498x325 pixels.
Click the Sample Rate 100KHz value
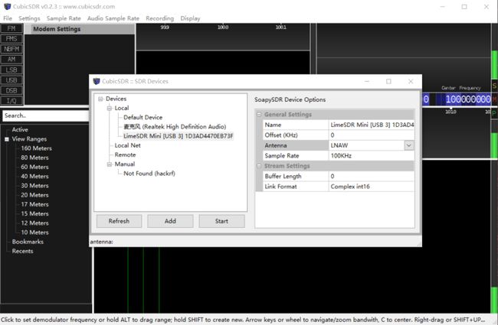coord(372,156)
